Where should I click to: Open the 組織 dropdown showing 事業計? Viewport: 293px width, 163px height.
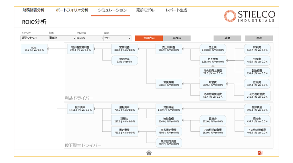(61, 38)
